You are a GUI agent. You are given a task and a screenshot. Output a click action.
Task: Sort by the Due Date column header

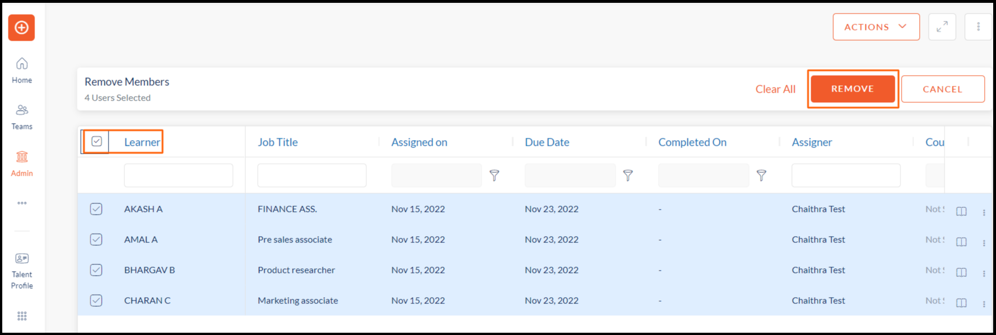[547, 142]
